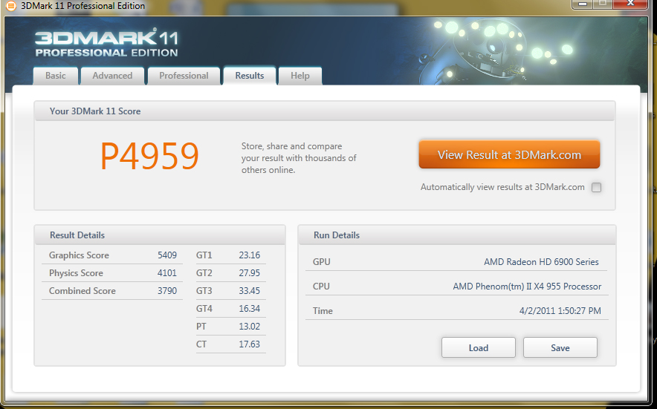Select the Graphics Score value 5409

[x=167, y=255]
